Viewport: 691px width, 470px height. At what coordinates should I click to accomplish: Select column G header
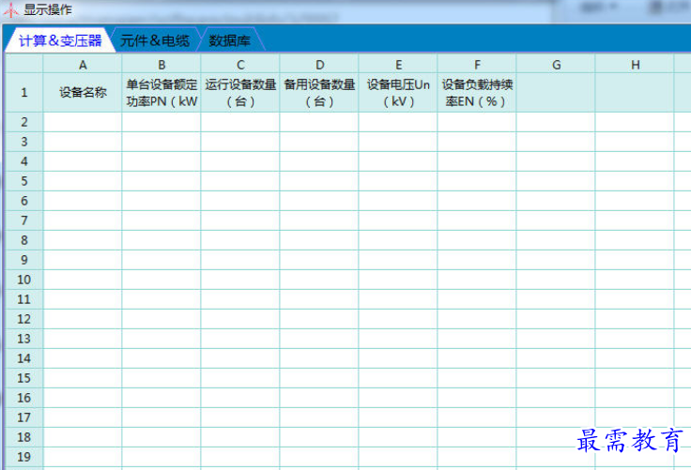coord(556,65)
